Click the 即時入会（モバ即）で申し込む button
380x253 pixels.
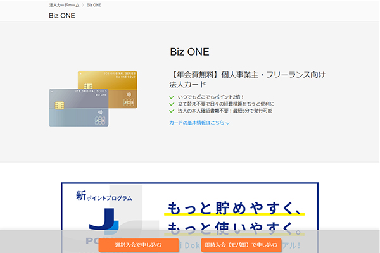(241, 245)
